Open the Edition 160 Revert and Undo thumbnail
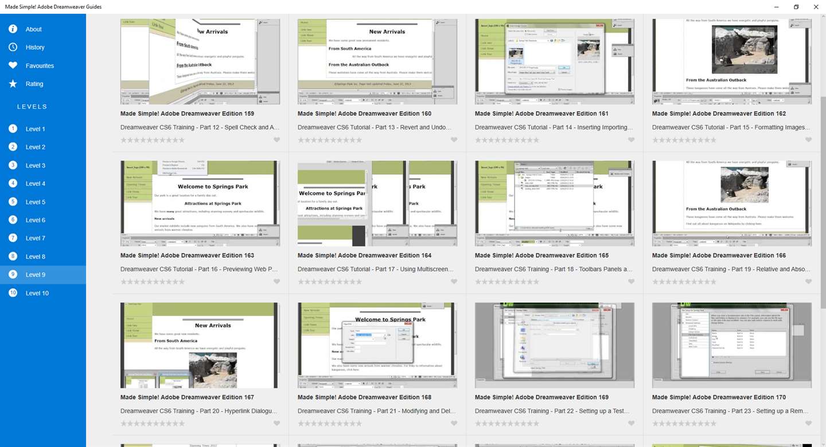The image size is (826, 447). 377,61
